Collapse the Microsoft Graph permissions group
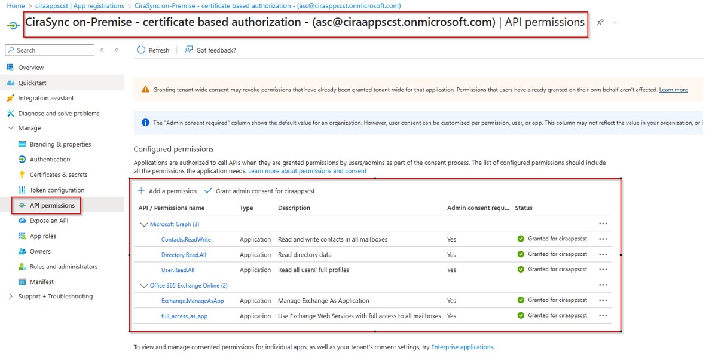The height and width of the screenshot is (357, 715). coord(144,224)
